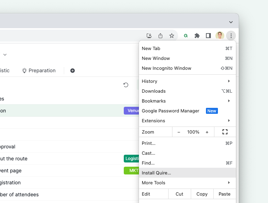
Task: Open the Quire extension icon
Action: coord(185,36)
